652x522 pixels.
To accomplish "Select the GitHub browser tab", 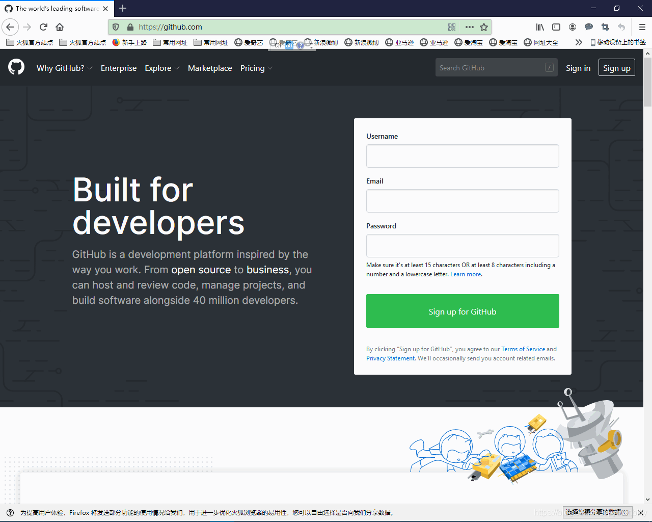I will pyautogui.click(x=56, y=8).
